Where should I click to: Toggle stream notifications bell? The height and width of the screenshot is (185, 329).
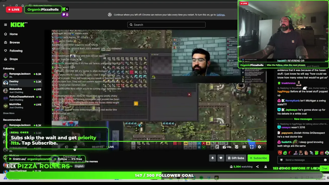pos(213,158)
